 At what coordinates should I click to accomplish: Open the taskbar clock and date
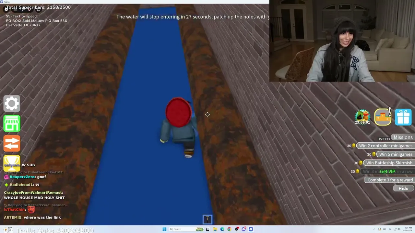pos(407,229)
